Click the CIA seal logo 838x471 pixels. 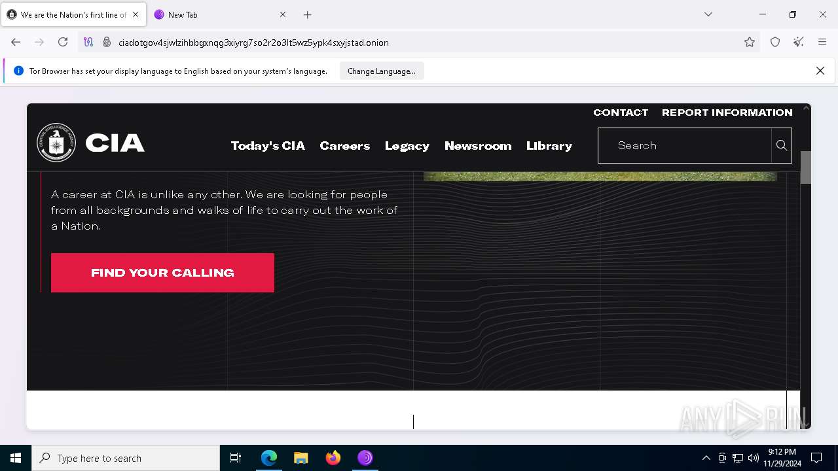pyautogui.click(x=56, y=143)
